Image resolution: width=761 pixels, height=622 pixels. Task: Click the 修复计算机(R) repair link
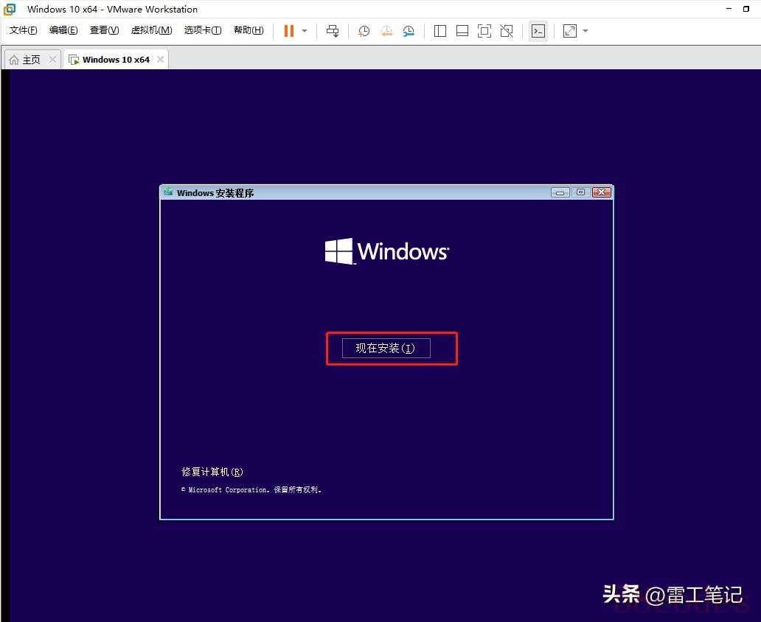(x=212, y=472)
